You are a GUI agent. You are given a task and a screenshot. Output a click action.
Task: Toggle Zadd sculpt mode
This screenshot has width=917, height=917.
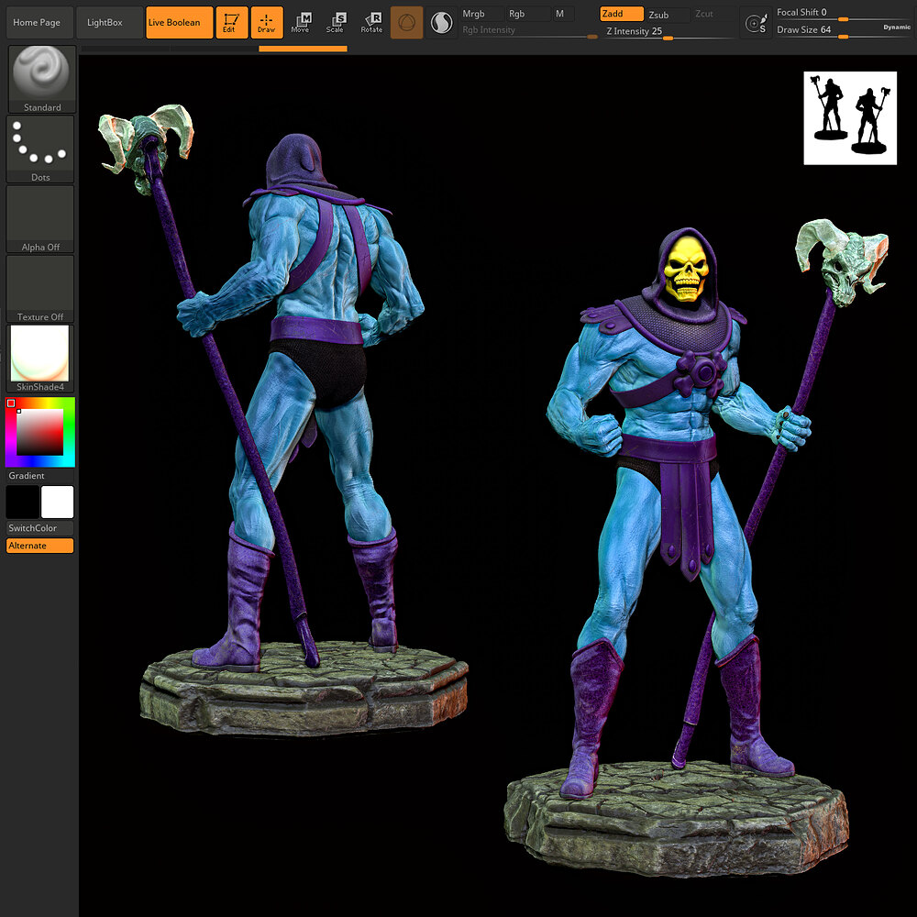coord(622,14)
